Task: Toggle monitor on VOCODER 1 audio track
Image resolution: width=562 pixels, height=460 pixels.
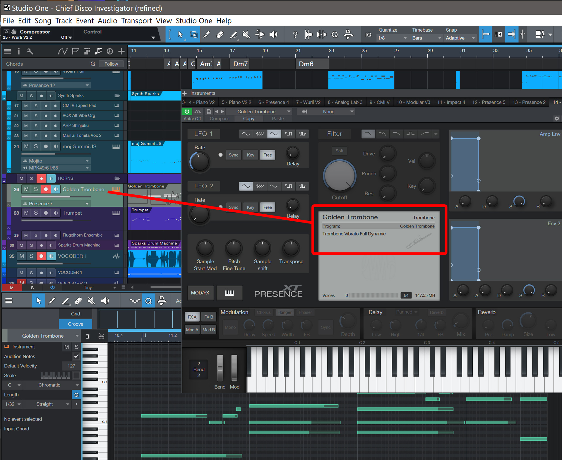Action: (51, 256)
